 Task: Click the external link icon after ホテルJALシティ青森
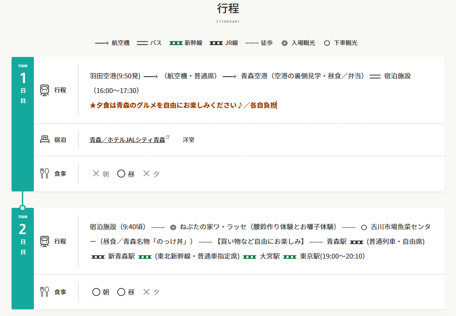[168, 138]
